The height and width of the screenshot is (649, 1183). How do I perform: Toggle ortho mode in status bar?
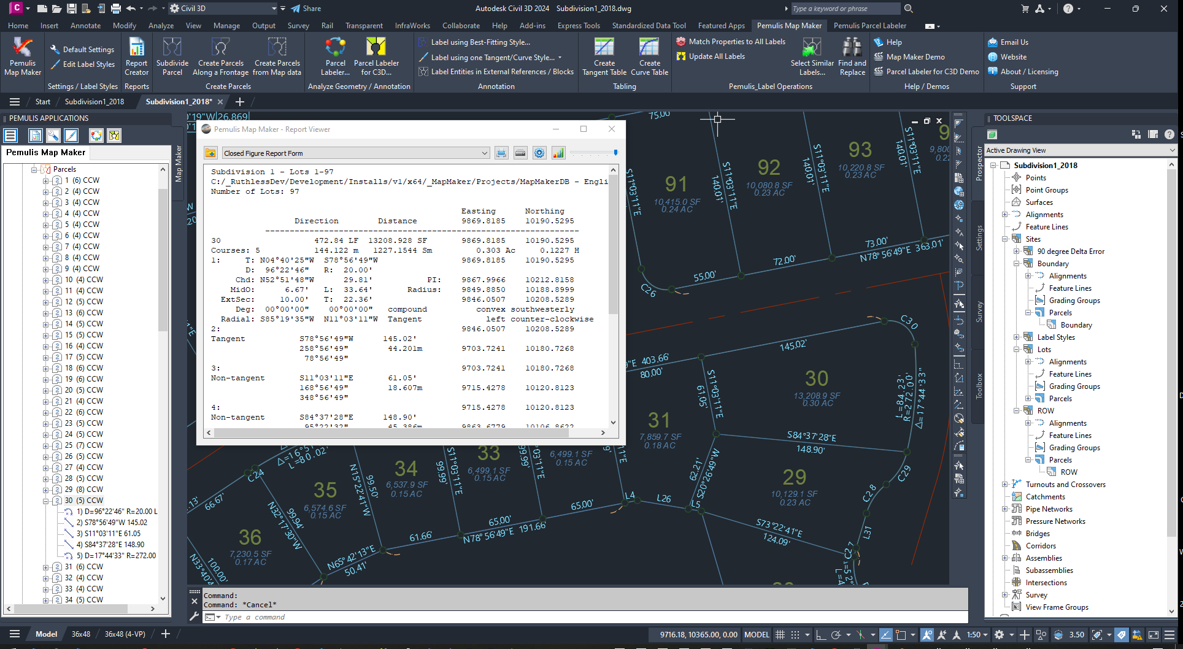820,635
